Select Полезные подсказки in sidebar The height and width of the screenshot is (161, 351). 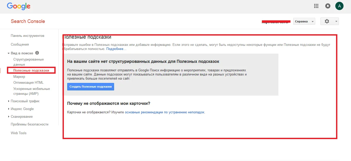coord(31,70)
